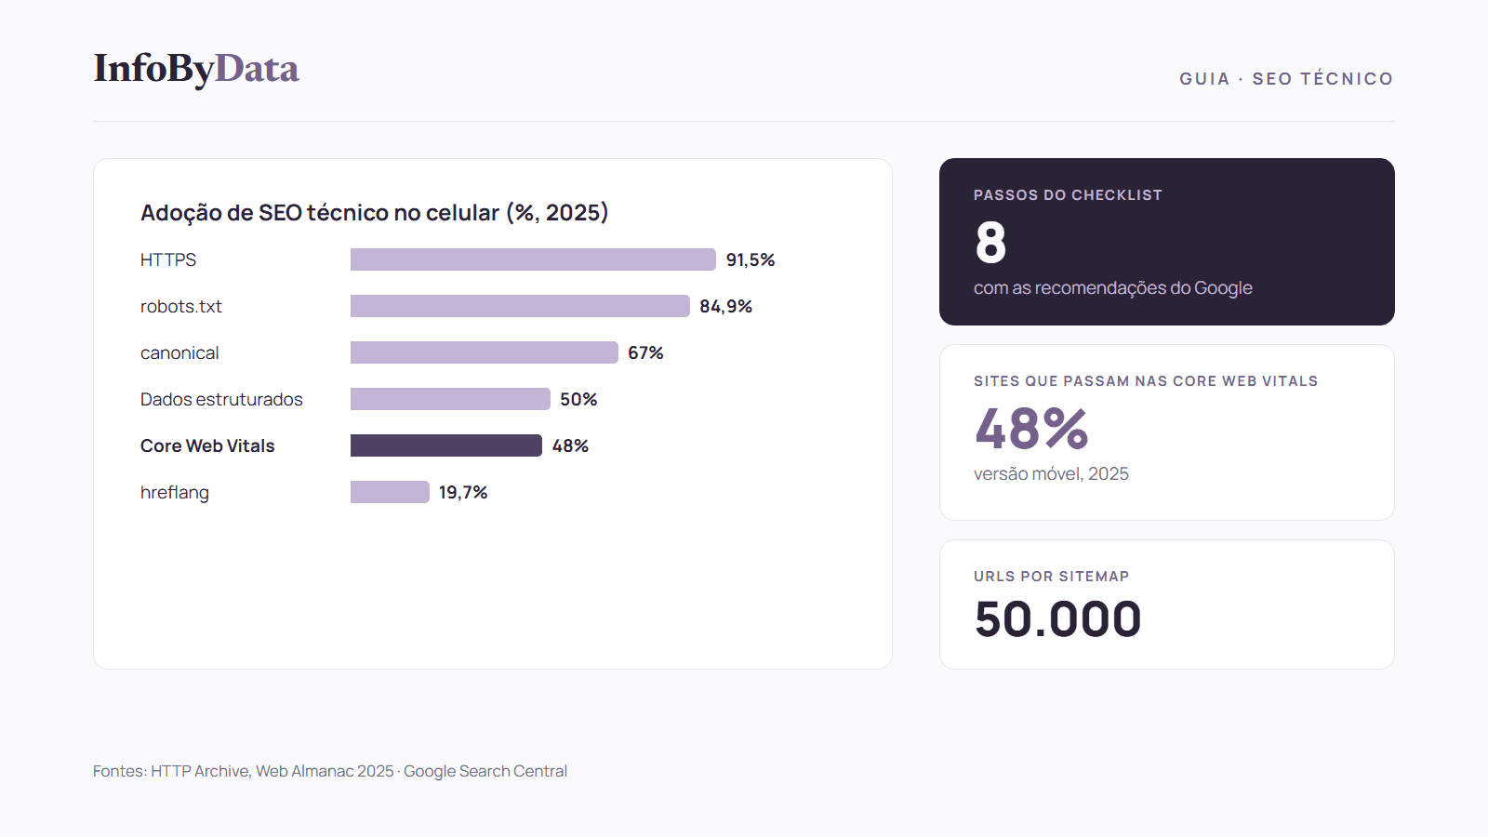This screenshot has height=837, width=1488.
Task: Click the dark Core Web Vitals bar
Action: click(x=446, y=445)
